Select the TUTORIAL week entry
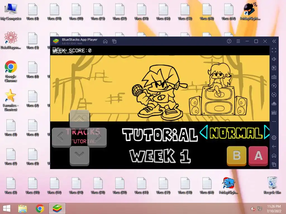The height and width of the screenshot is (214, 286). 160,135
